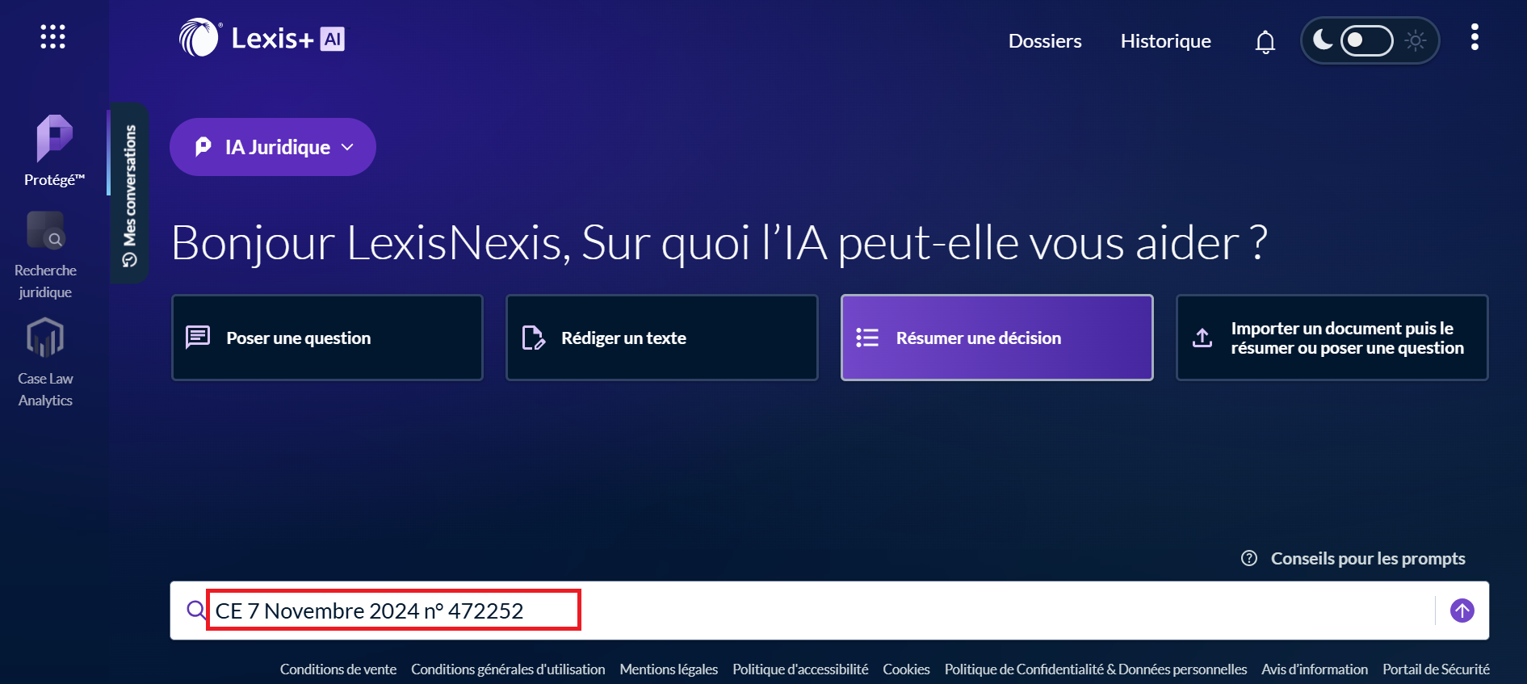
Task: Expand the Mes conversations side panel
Action: [x=129, y=193]
